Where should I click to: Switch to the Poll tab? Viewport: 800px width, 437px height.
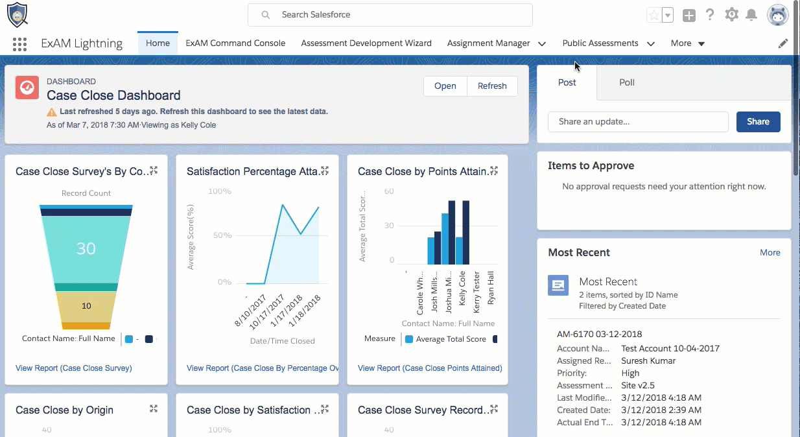pos(627,82)
